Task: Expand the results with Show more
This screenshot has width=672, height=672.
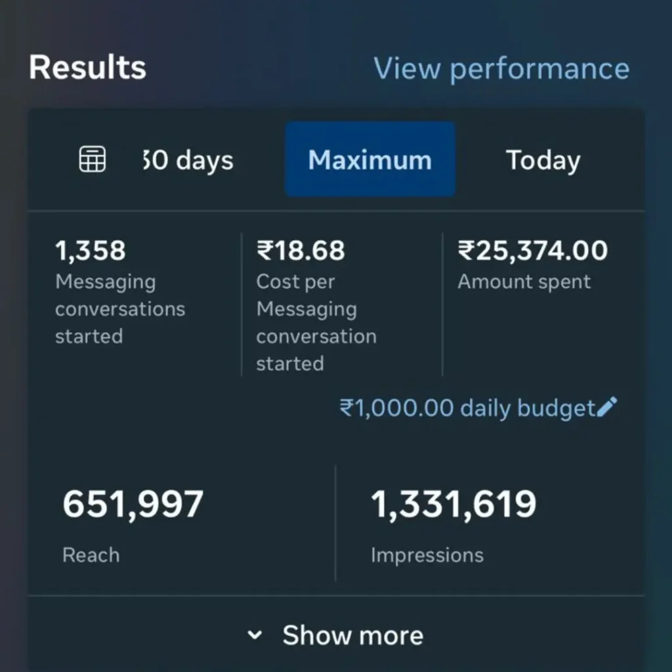Action: [x=352, y=635]
